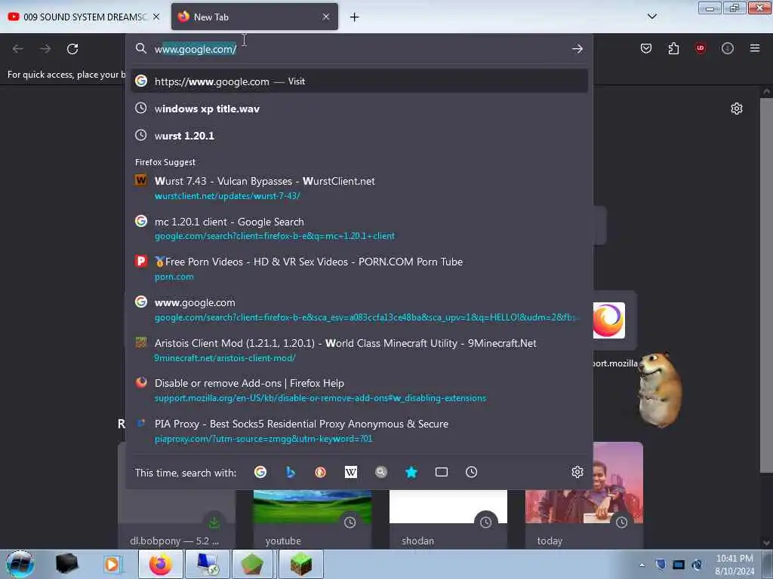Open search settings gear in dropdown
773x579 pixels.
(x=577, y=472)
